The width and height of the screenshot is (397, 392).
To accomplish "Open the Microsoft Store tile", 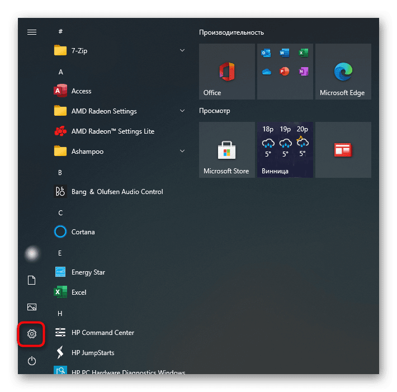I will [x=227, y=150].
